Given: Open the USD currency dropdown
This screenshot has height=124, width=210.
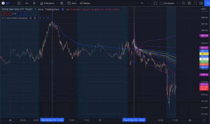Looking at the screenshot, I should pyautogui.click(x=204, y=9).
